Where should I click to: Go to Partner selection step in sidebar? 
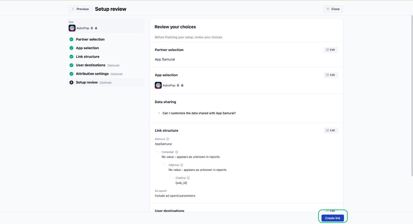[x=90, y=39]
